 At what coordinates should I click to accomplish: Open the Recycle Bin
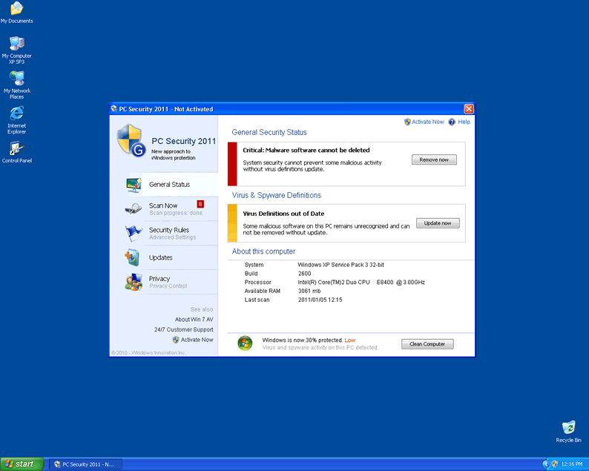568,428
